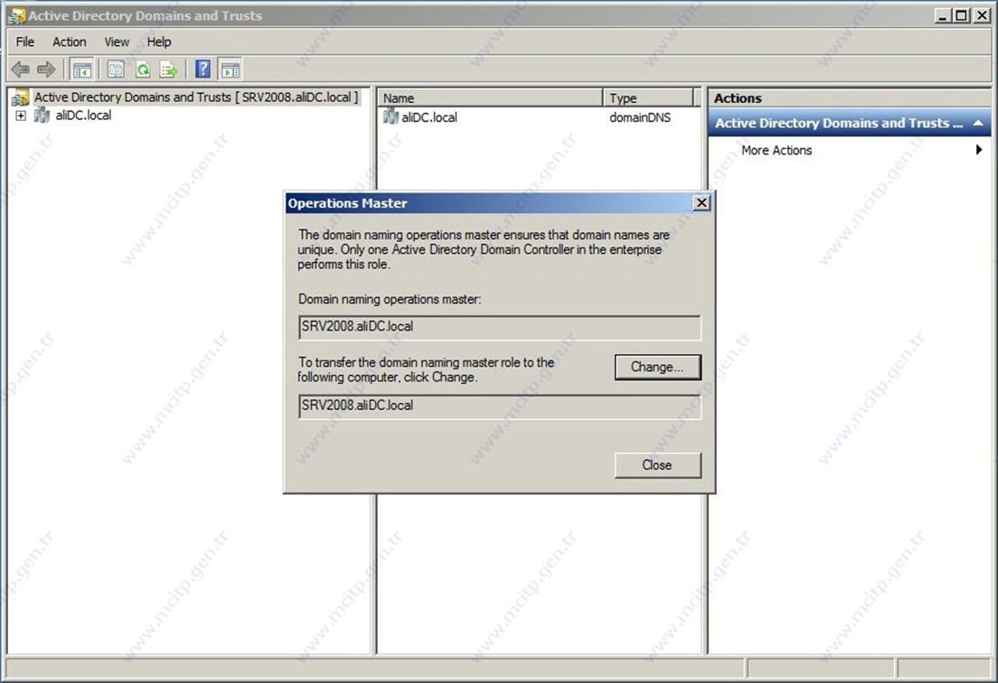This screenshot has width=998, height=683.
Task: Toggle Show/Hide Console Tree toolbar icon
Action: pos(82,70)
